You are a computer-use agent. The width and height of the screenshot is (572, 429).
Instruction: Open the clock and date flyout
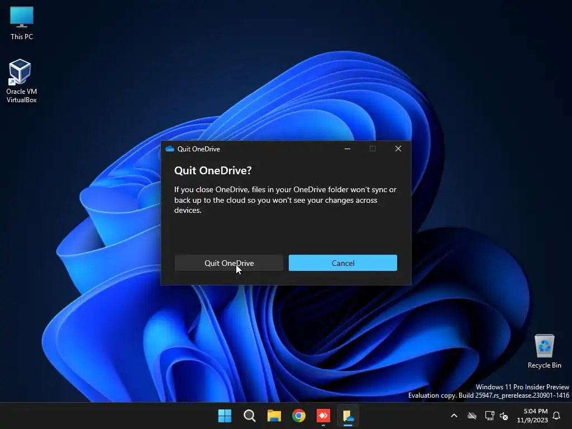[532, 416]
